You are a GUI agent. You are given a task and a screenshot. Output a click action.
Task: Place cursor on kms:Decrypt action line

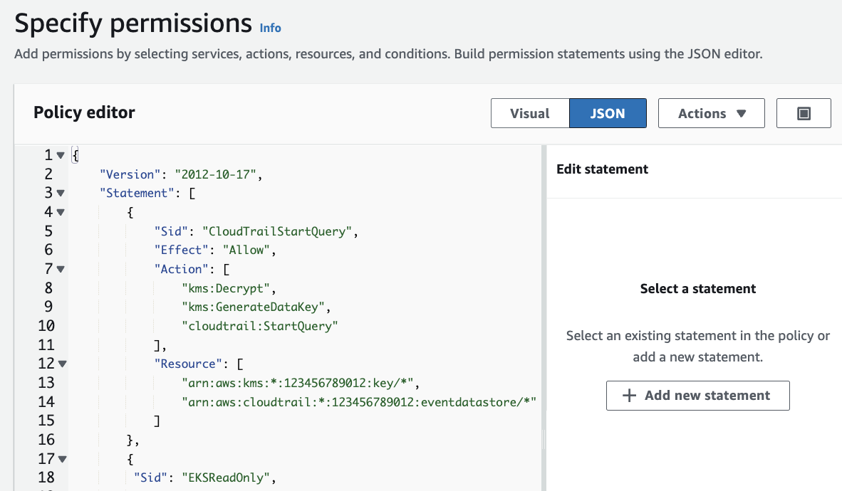(228, 288)
